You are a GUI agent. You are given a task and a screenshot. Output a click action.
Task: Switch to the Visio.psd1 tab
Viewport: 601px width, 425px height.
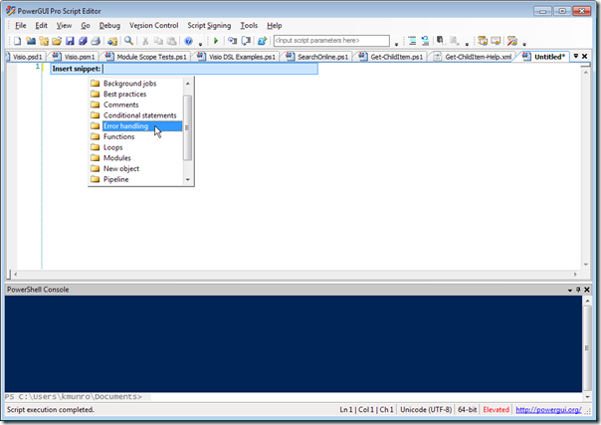[x=27, y=57]
